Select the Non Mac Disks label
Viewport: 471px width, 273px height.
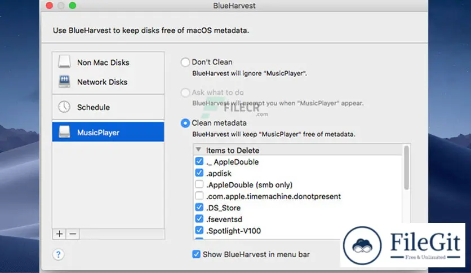(103, 62)
